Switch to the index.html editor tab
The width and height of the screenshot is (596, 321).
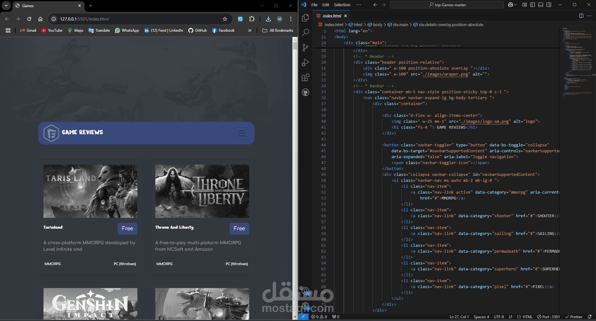coord(332,16)
